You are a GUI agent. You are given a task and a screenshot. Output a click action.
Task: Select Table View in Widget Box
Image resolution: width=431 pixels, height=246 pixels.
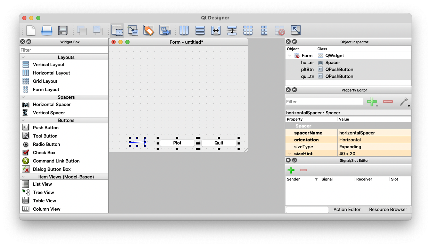[x=44, y=201]
